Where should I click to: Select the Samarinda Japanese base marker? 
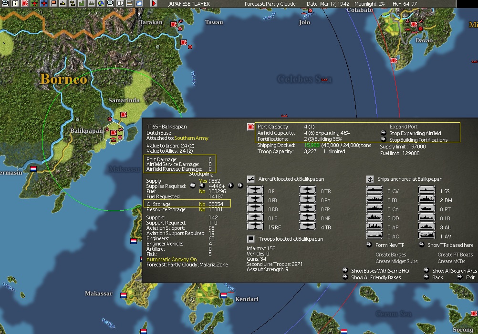point(124,115)
